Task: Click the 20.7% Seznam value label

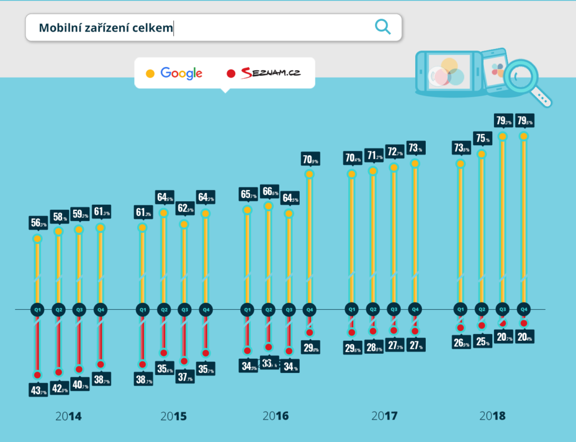Action: coord(503,337)
